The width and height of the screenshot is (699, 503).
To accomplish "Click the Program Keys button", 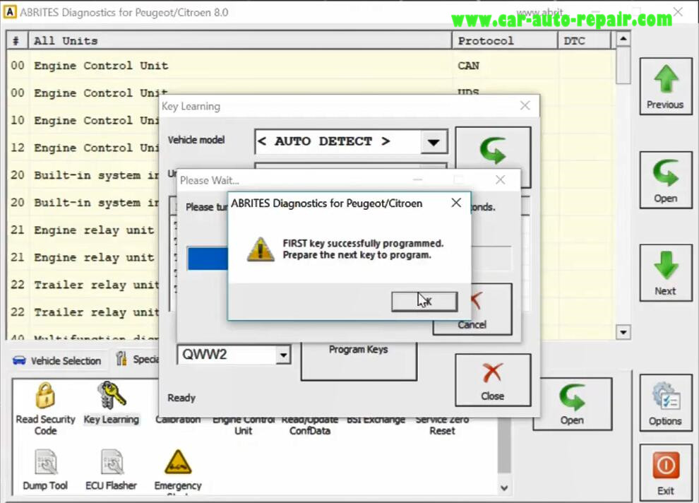I will 359,360.
